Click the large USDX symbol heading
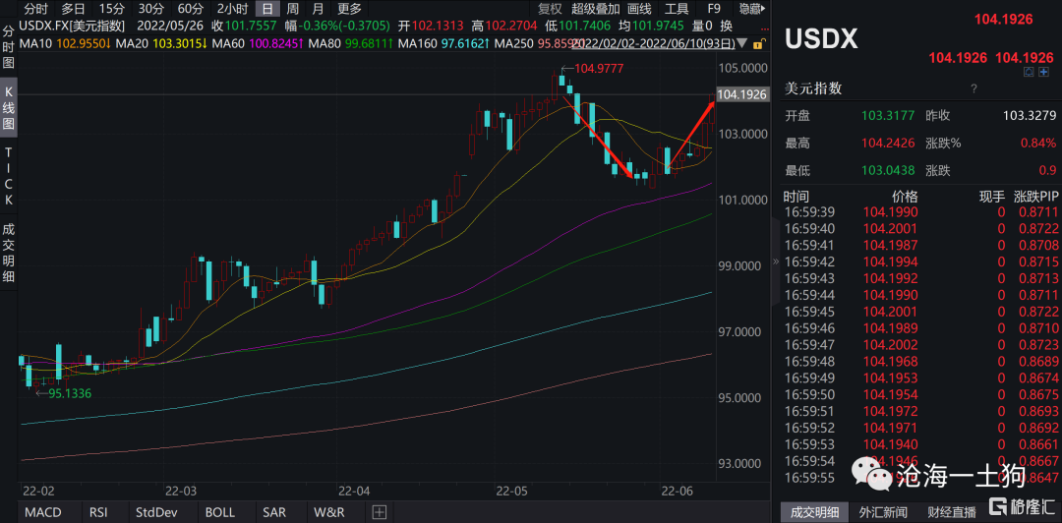Image resolution: width=1062 pixels, height=523 pixels. 821,39
